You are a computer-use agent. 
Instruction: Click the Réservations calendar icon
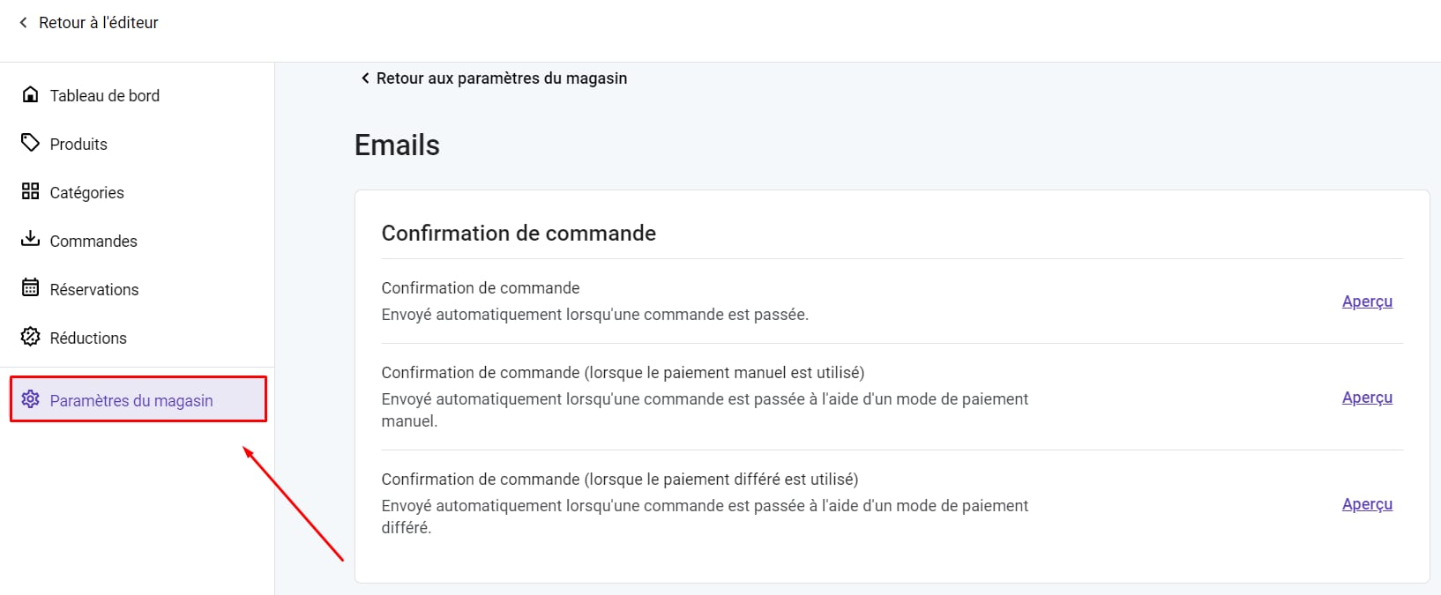click(30, 287)
